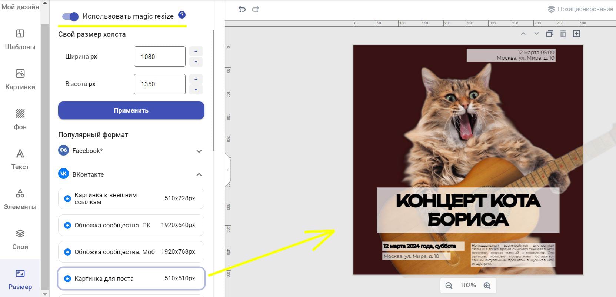Image resolution: width=616 pixels, height=297 pixels.
Task: Increase canvas width with up arrow
Action: tap(196, 51)
